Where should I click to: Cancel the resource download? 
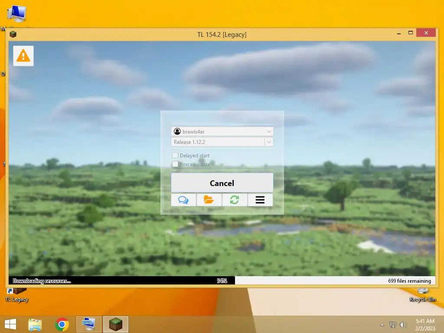tap(222, 183)
